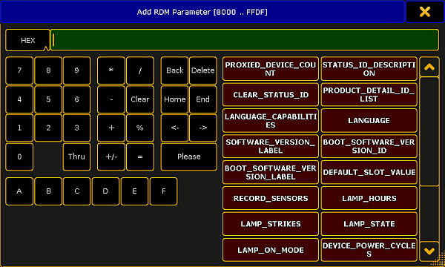The height and width of the screenshot is (267, 445).
Task: Click the Delete key on the keypad
Action: [203, 70]
